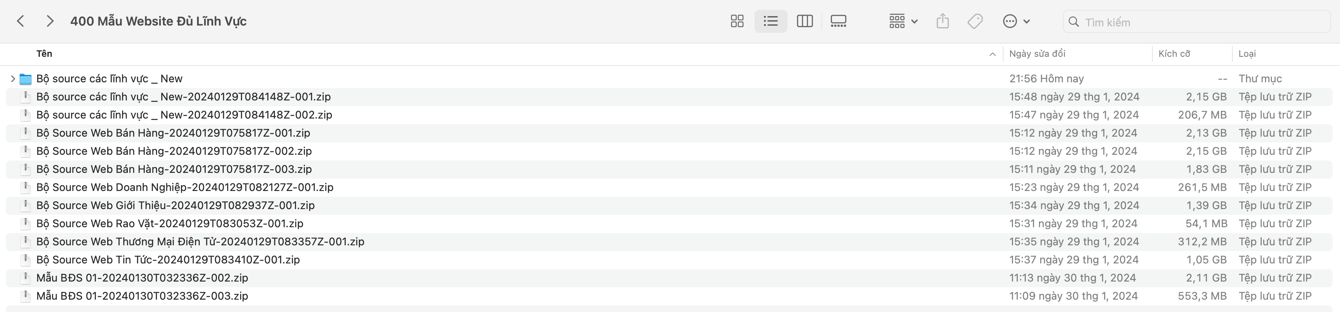Go forward with the right chevron
1340x312 pixels.
point(50,21)
